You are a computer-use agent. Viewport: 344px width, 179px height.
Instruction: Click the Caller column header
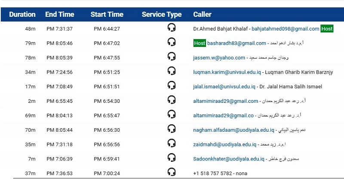tap(202, 15)
